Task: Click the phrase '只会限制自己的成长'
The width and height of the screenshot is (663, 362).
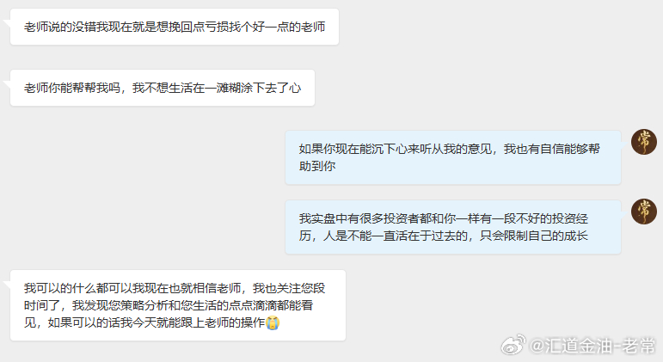Action: pos(534,236)
